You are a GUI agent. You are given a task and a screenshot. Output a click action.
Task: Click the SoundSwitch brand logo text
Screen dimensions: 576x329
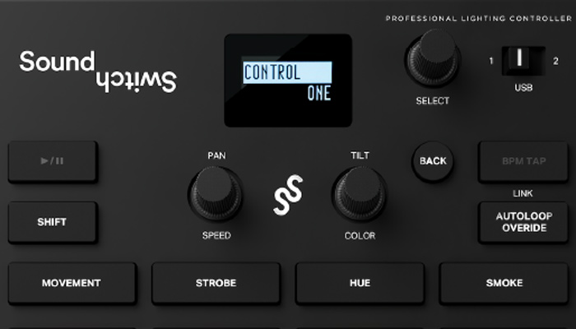(x=98, y=72)
